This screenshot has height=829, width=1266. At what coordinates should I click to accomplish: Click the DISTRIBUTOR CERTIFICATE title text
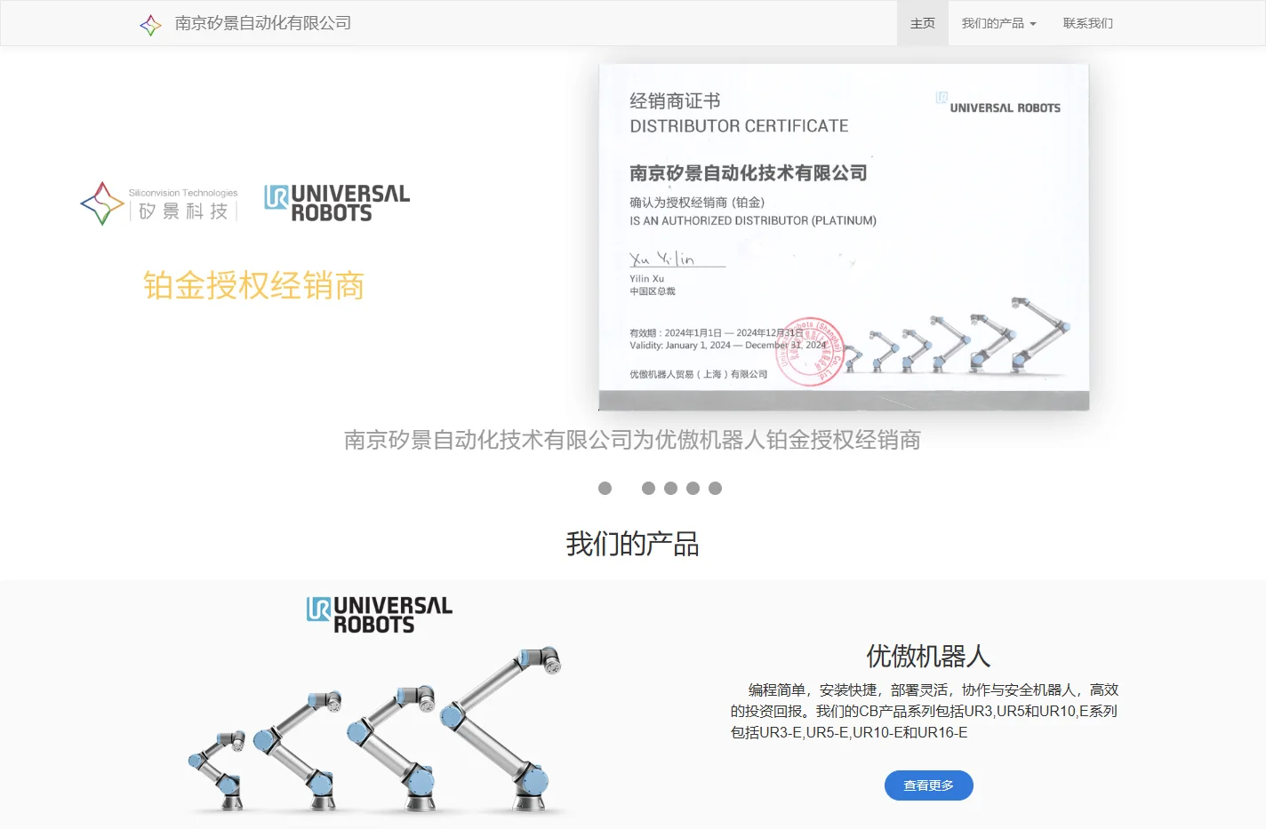click(739, 126)
